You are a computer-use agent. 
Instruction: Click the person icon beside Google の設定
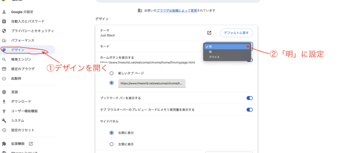point(4,12)
